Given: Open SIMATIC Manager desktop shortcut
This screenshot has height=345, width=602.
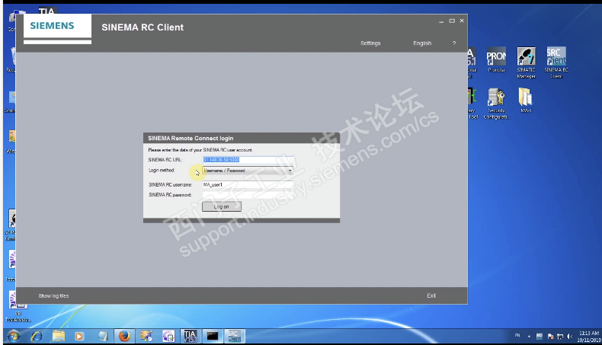Looking at the screenshot, I should pos(526,62).
